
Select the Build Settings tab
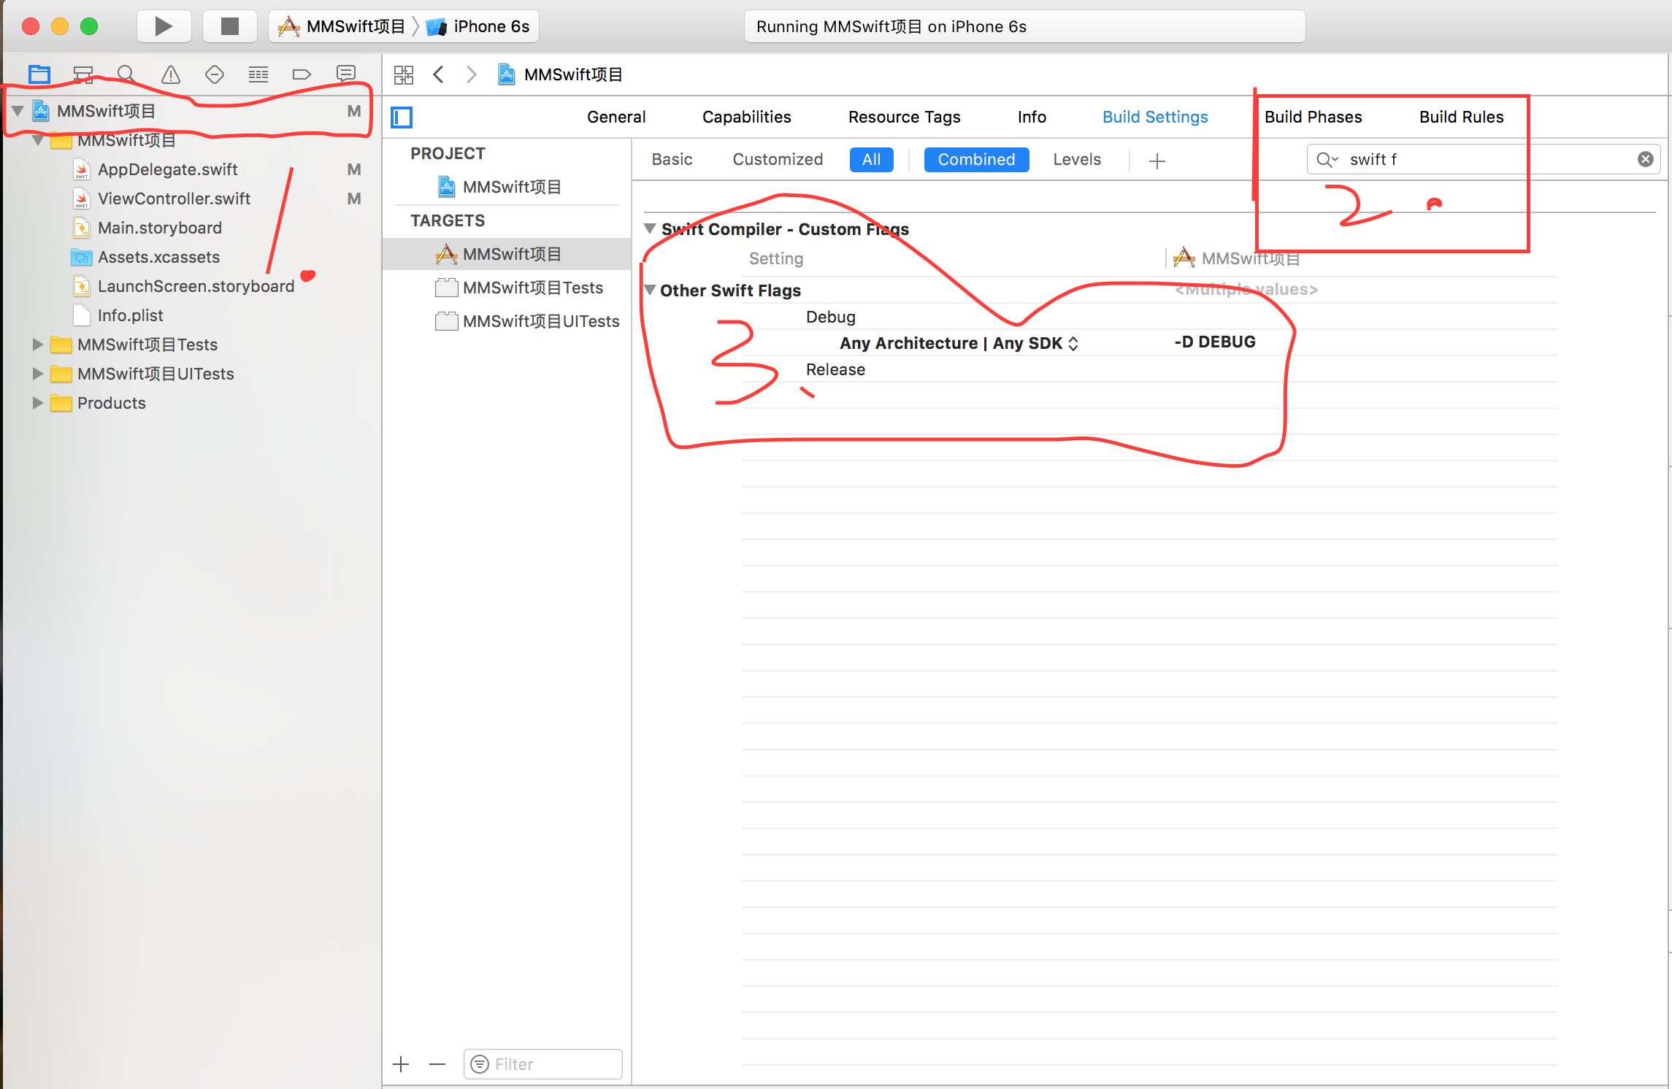click(x=1155, y=117)
